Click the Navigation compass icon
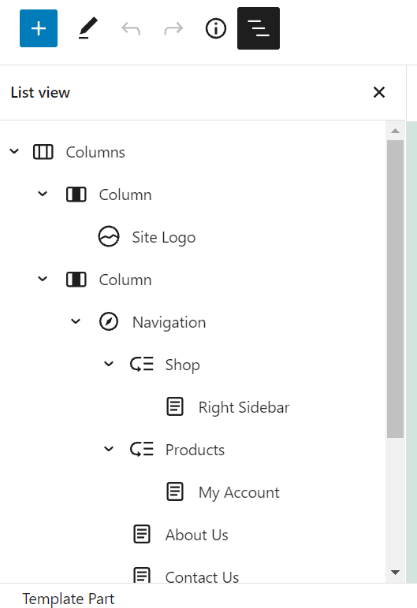This screenshot has width=417, height=608. (109, 322)
